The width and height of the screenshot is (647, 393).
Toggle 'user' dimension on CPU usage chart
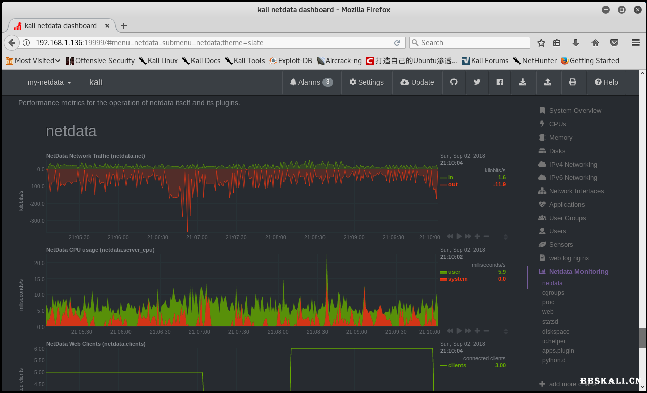pos(454,272)
